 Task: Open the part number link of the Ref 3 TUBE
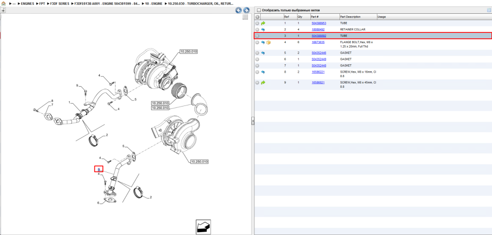point(319,36)
